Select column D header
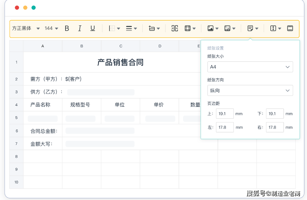 (x=160, y=46)
